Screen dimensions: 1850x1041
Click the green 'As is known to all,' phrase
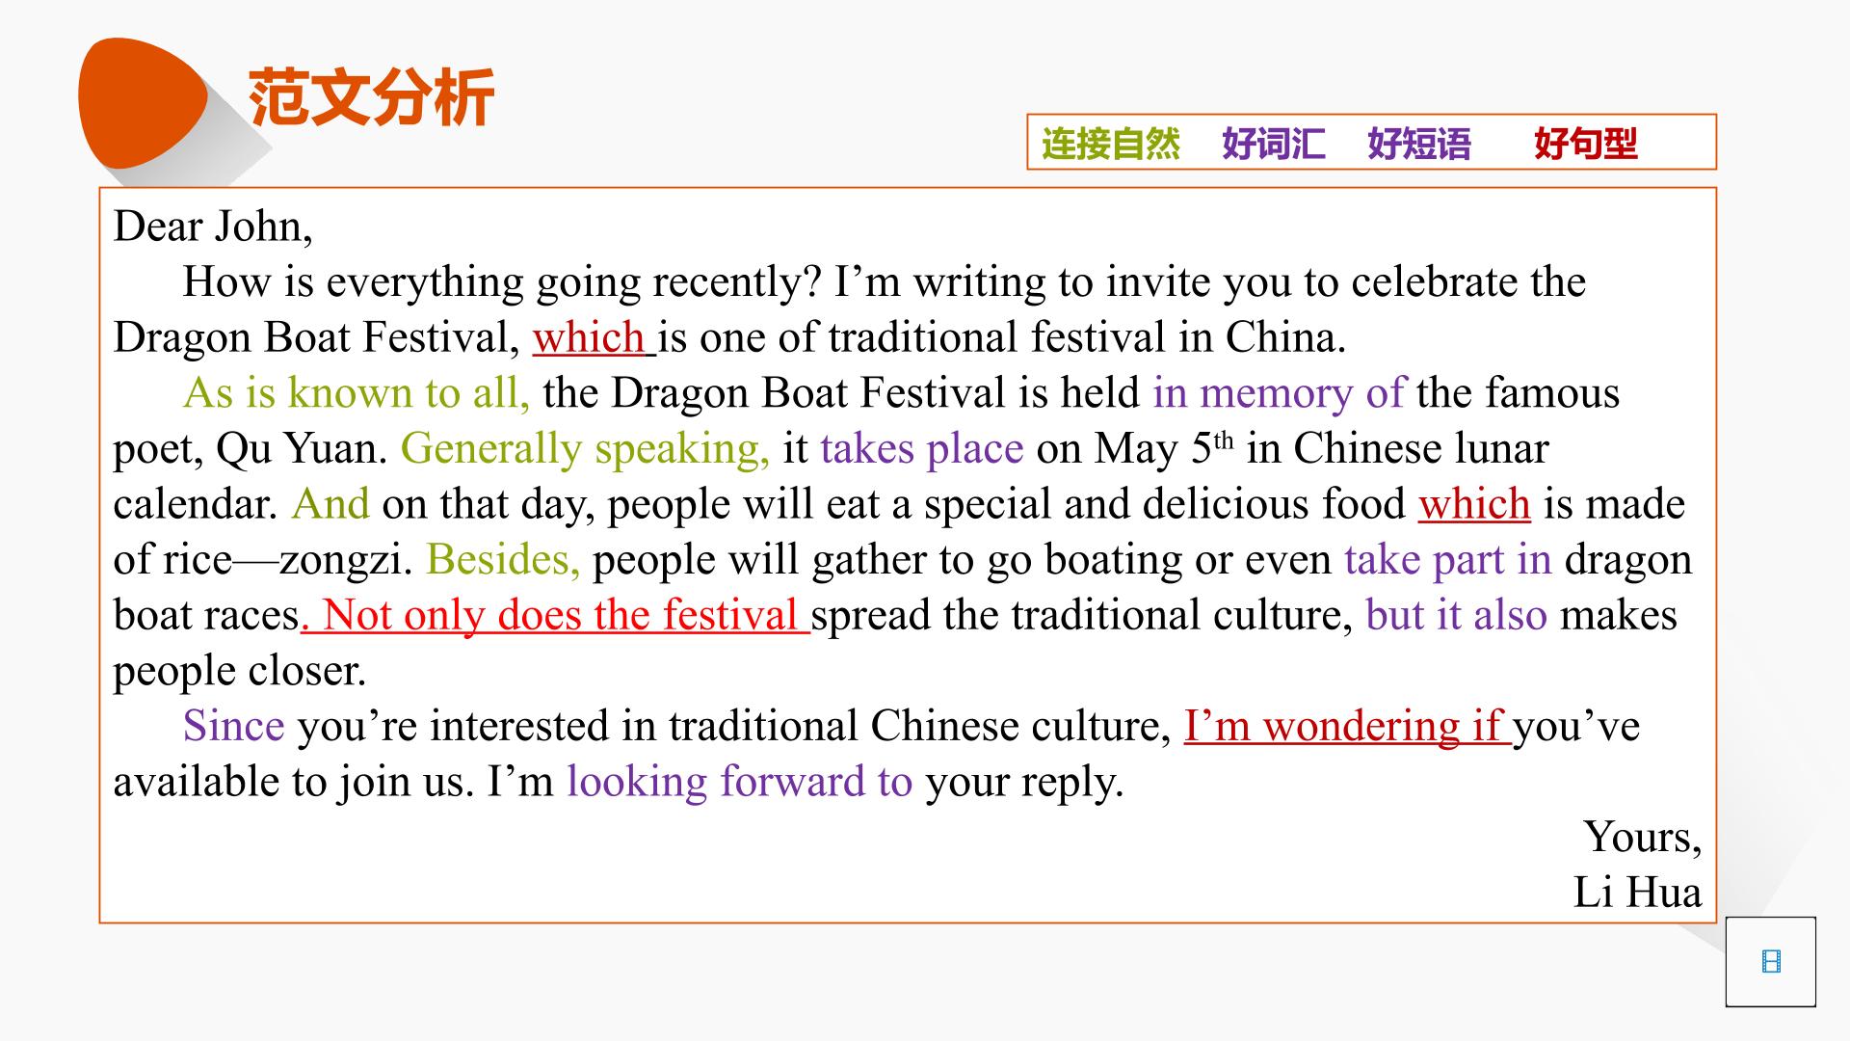(357, 393)
